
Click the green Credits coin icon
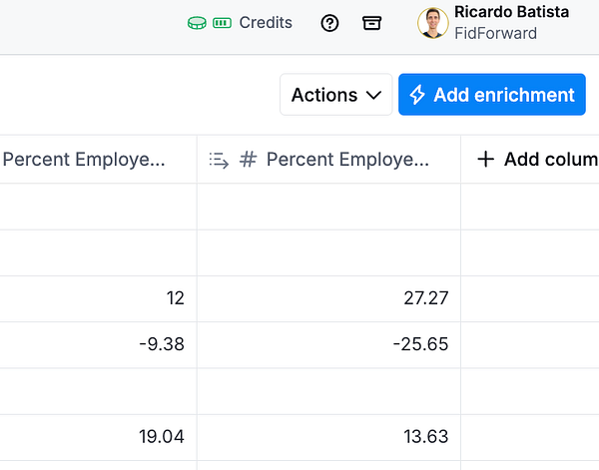197,23
